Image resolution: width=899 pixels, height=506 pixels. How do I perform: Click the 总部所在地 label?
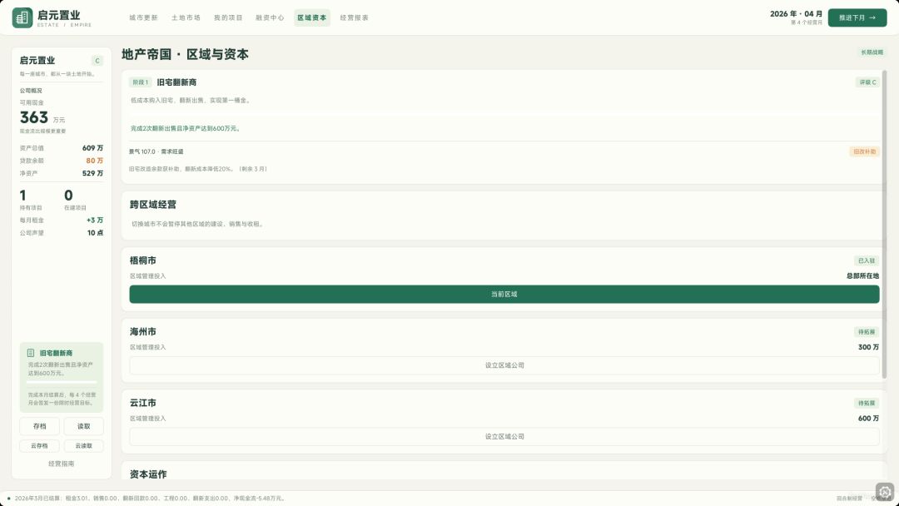pos(862,275)
